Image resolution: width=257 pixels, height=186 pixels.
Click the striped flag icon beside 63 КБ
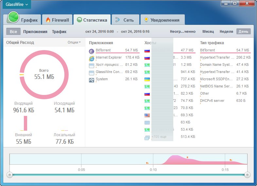coord(147,122)
